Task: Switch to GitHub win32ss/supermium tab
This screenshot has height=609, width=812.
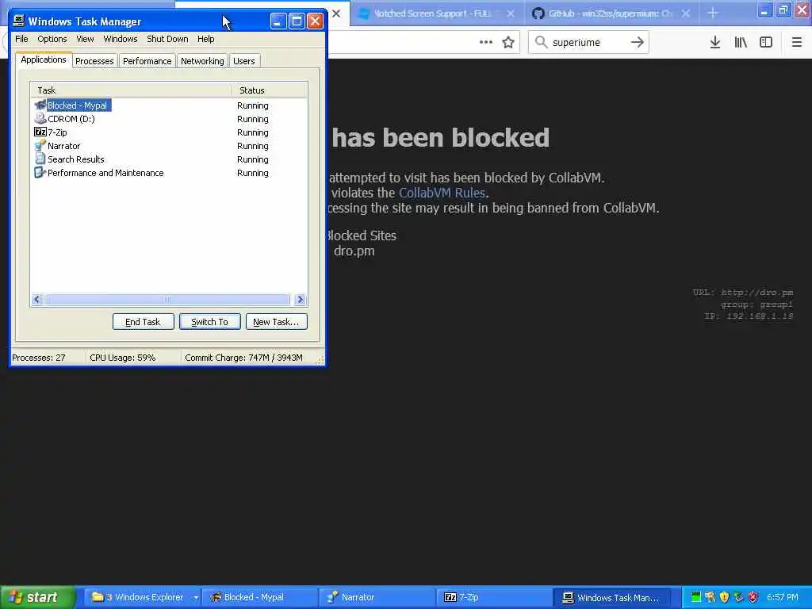Action: pos(611,13)
